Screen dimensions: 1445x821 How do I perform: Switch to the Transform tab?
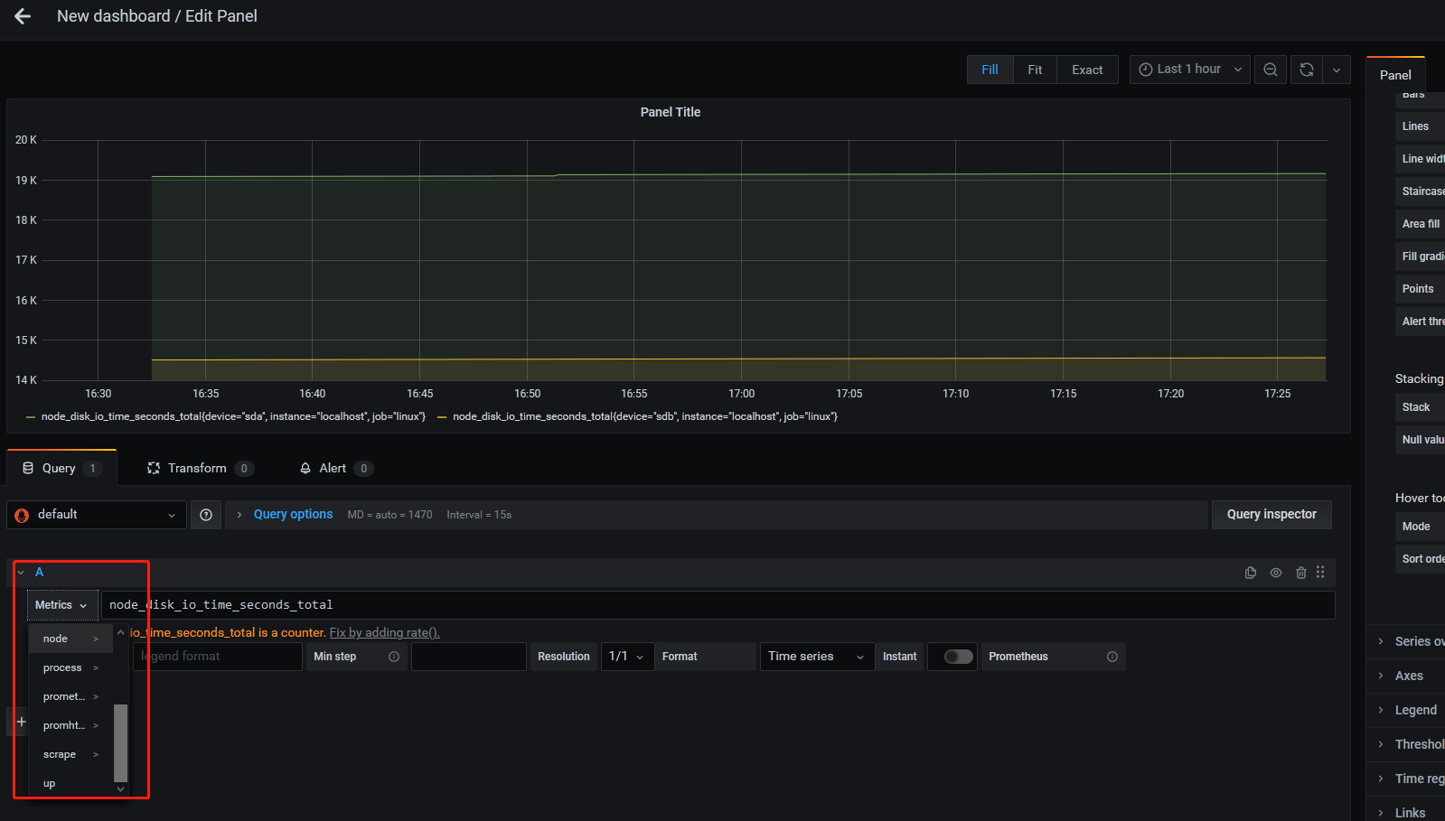click(x=200, y=468)
